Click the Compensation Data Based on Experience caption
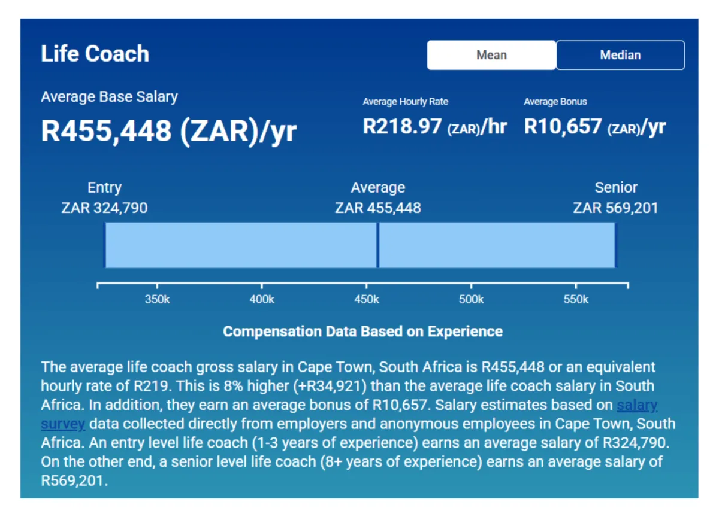The width and height of the screenshot is (719, 517). tap(362, 332)
